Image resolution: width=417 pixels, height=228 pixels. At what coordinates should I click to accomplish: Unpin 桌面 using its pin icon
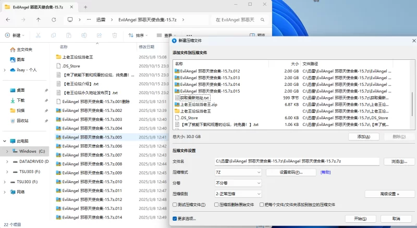[46, 91]
